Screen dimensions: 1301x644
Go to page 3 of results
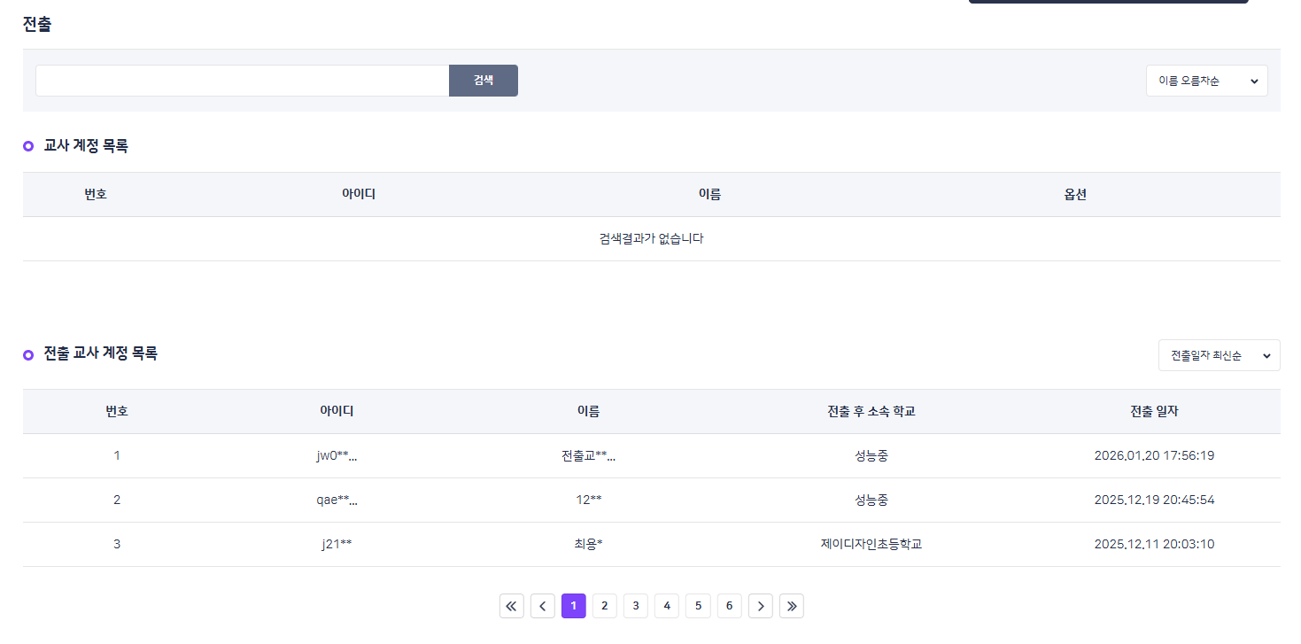[635, 606]
